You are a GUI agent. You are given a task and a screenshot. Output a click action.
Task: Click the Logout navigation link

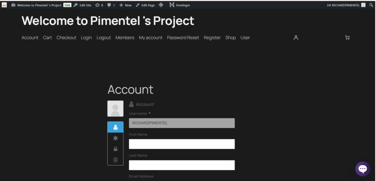point(104,37)
